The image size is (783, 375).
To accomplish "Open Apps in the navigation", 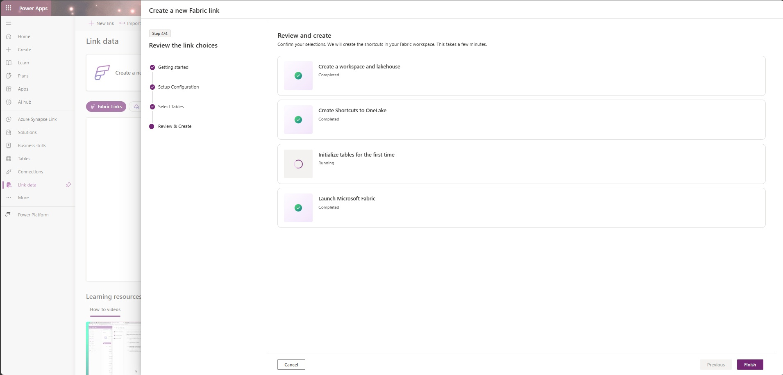I will [23, 89].
